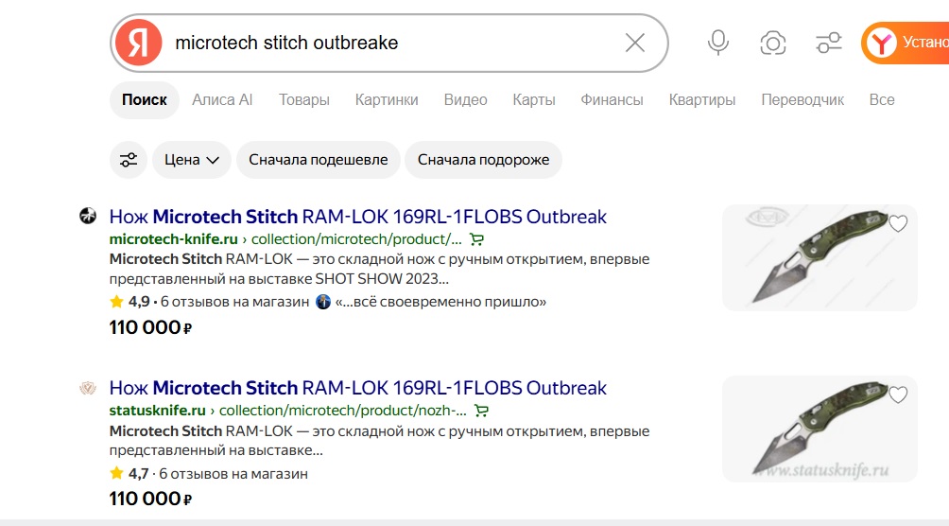The width and height of the screenshot is (949, 526).
Task: Open first knife product thumbnail
Action: (820, 257)
